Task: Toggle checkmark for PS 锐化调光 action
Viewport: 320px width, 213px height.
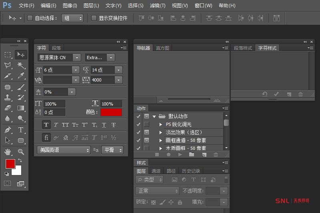Action: point(138,124)
